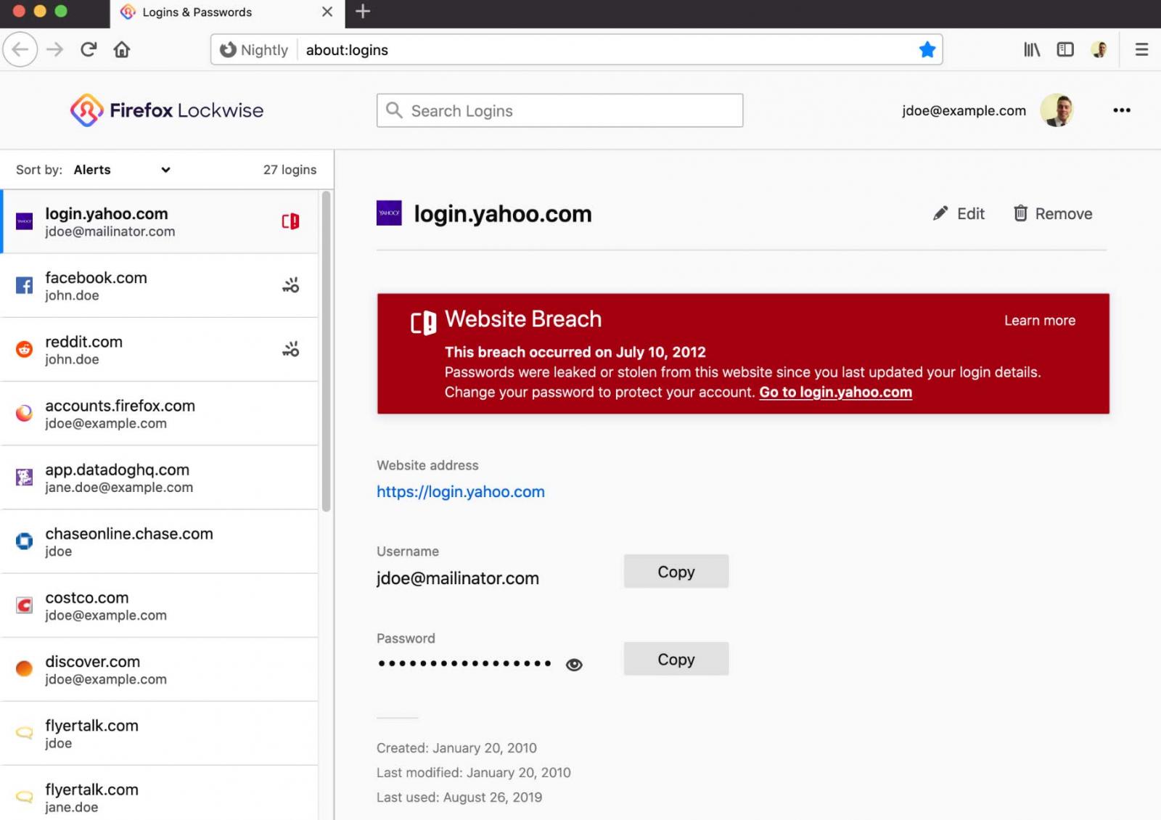1161x820 pixels.
Task: Click the blue bookmark star
Action: click(927, 49)
